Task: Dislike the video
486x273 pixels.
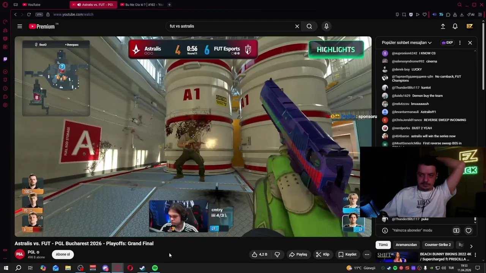Action: 277,254
